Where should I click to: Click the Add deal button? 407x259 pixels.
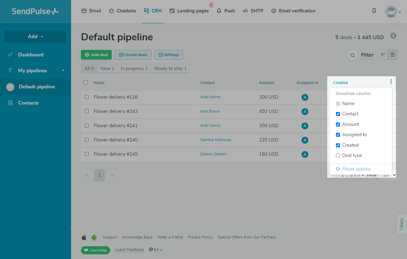point(96,55)
